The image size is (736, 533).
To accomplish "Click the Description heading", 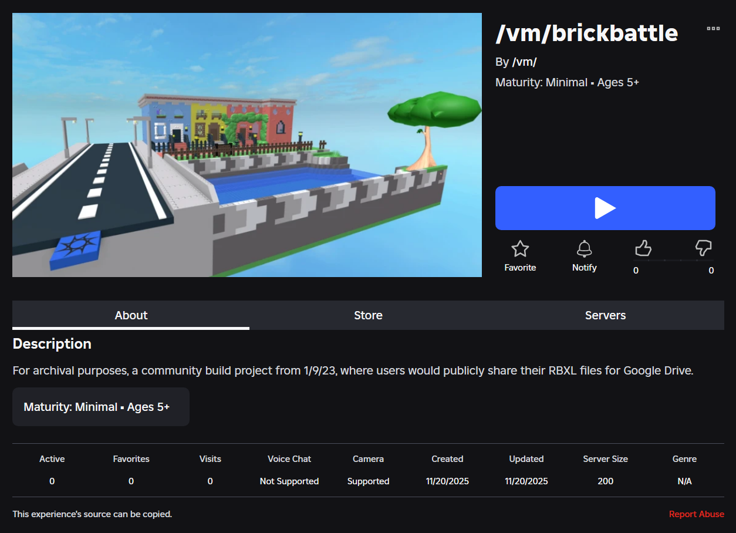I will [52, 344].
